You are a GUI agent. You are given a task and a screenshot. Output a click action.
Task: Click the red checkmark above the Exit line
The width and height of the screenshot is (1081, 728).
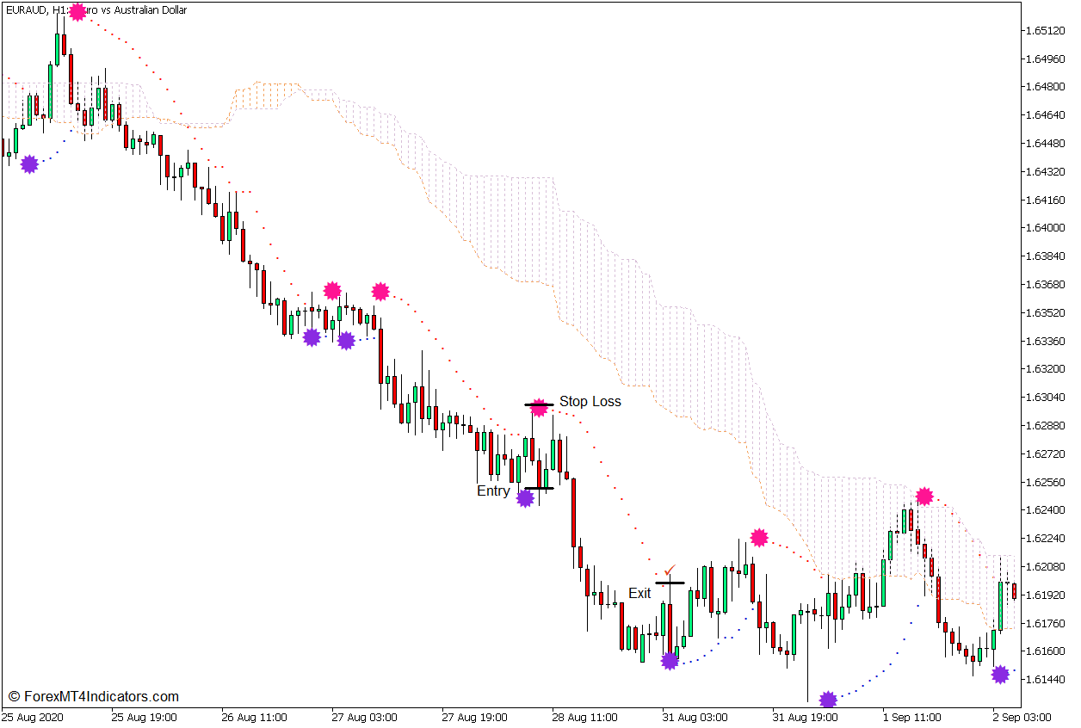[x=670, y=569]
